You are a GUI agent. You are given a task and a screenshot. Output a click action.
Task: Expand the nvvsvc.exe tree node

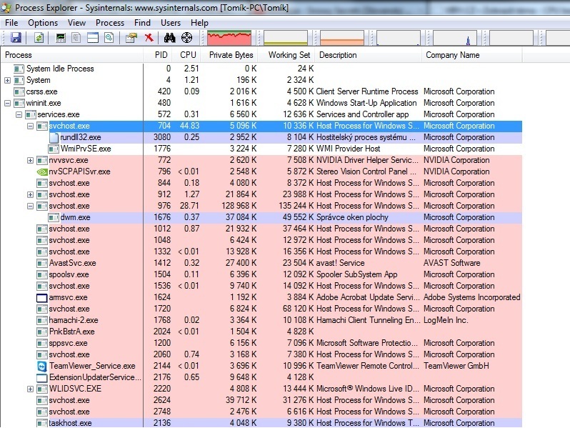click(x=30, y=160)
